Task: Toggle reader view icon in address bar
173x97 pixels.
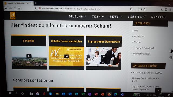Action: [131, 9]
